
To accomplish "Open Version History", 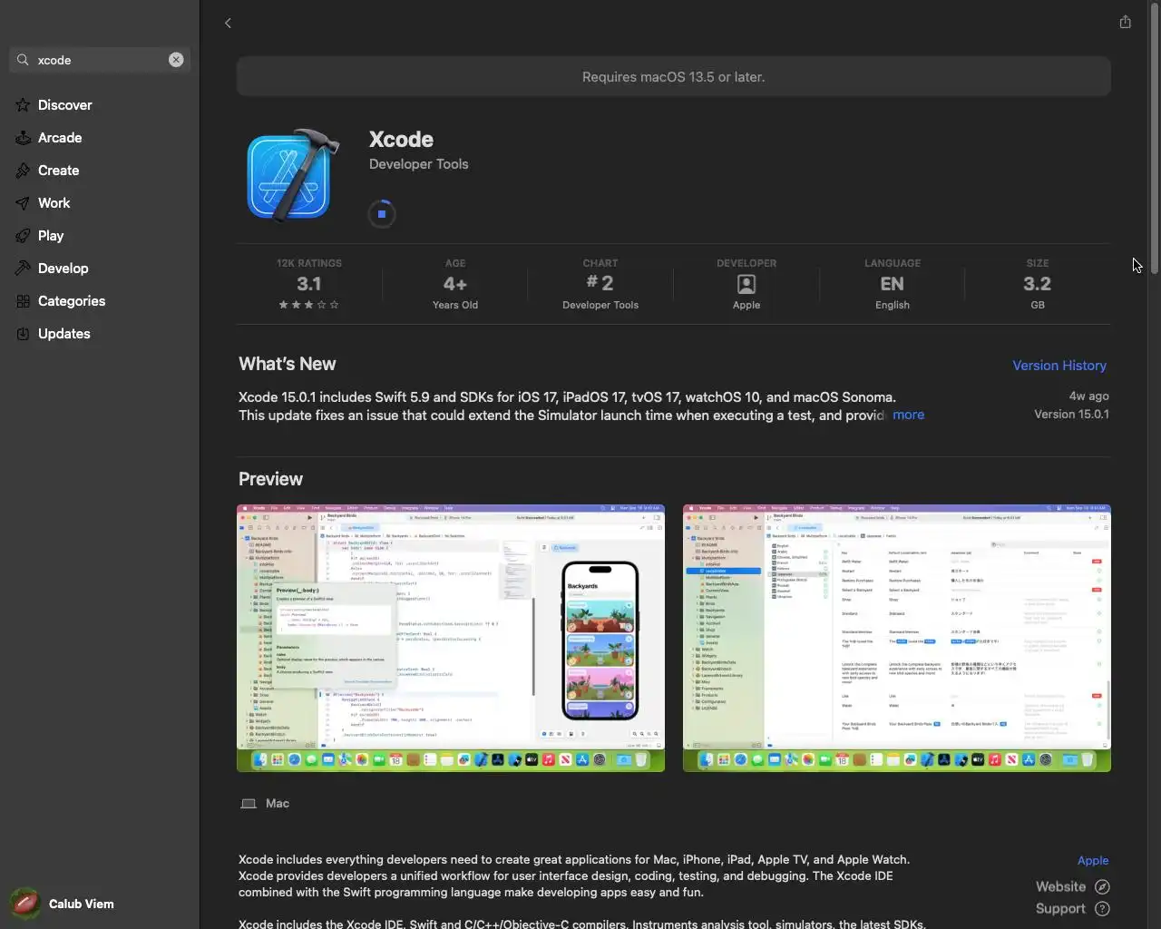I will [x=1059, y=366].
